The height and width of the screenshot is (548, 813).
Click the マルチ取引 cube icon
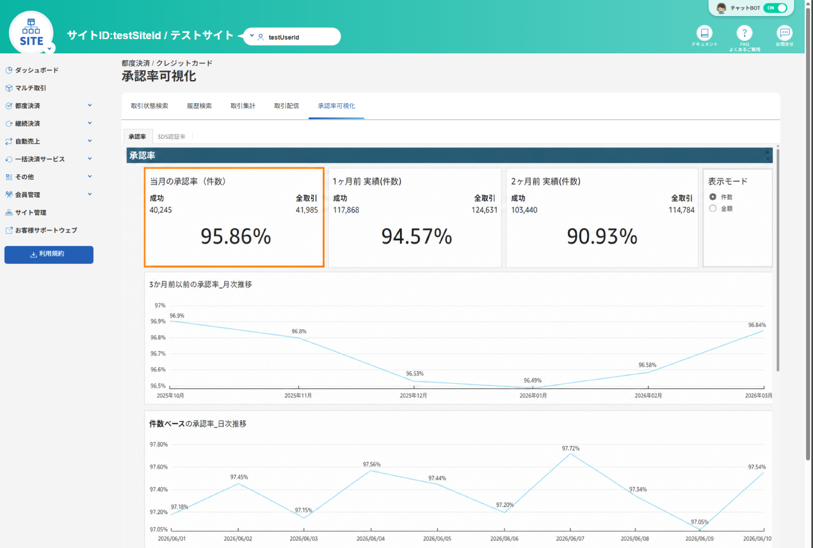coord(9,88)
